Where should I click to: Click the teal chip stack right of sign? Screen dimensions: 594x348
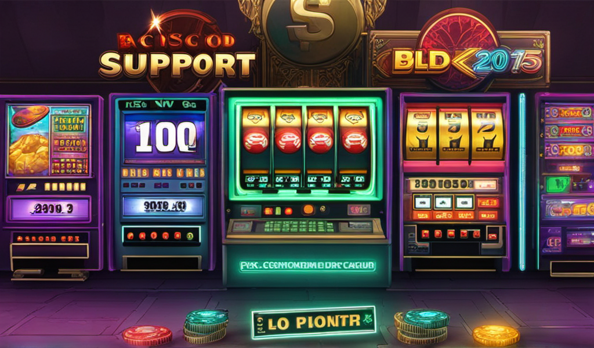coord(422,326)
